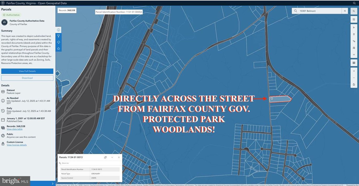359x186 pixels.
Task: Collapse the sidebar with the bottom arrow
Action: click(x=52, y=184)
